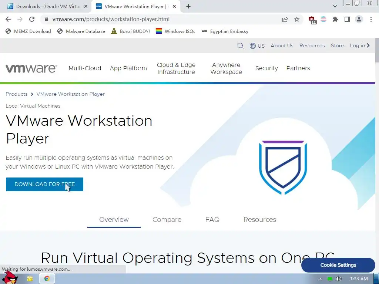The image size is (379, 284).
Task: Open the Anywhere Workspace menu
Action: [226, 68]
